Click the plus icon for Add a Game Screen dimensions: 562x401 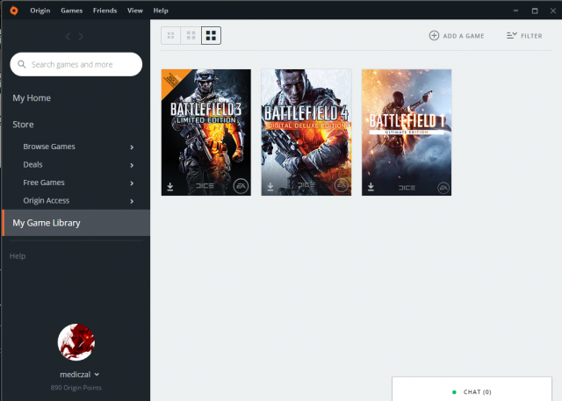coord(434,35)
